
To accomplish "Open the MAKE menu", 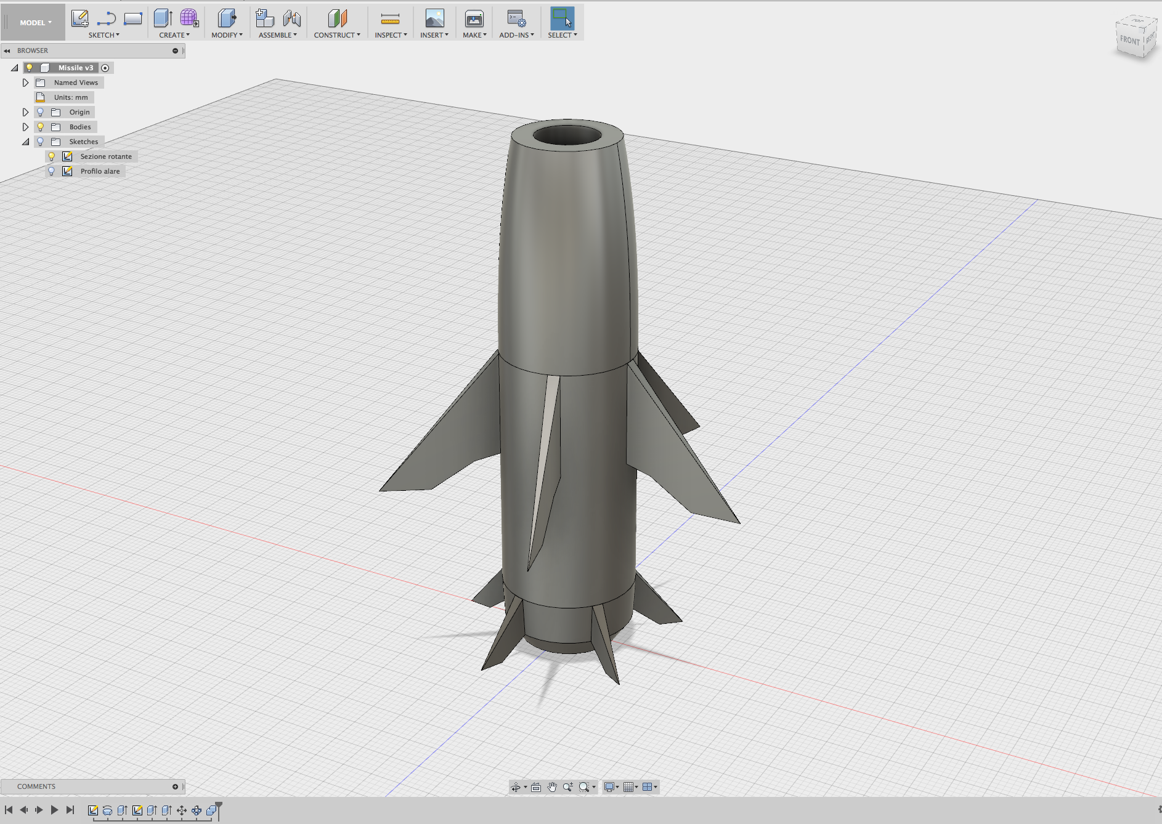I will click(474, 35).
